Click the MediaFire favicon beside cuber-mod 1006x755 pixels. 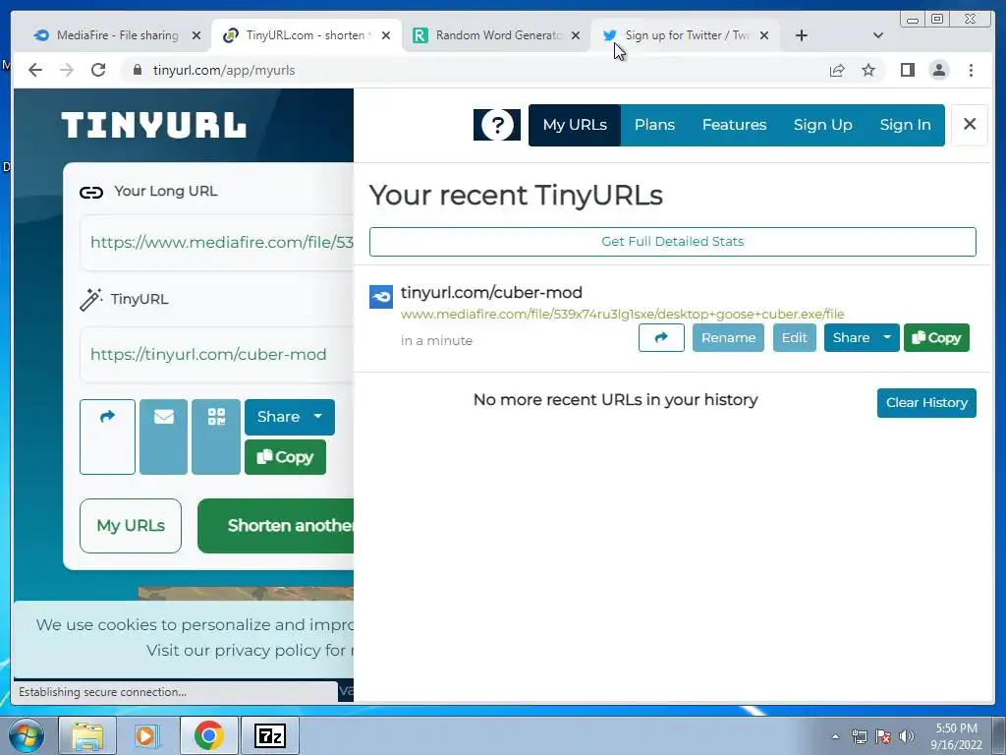pyautogui.click(x=381, y=297)
